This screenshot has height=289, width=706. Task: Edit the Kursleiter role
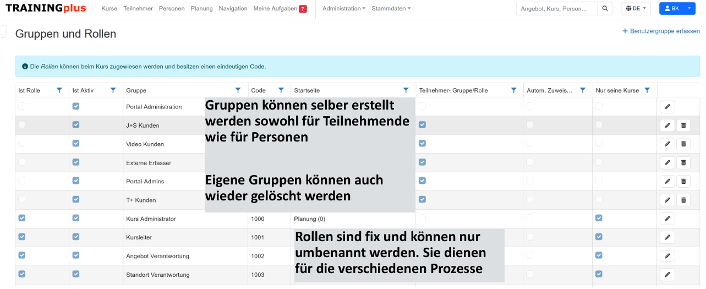pos(667,237)
